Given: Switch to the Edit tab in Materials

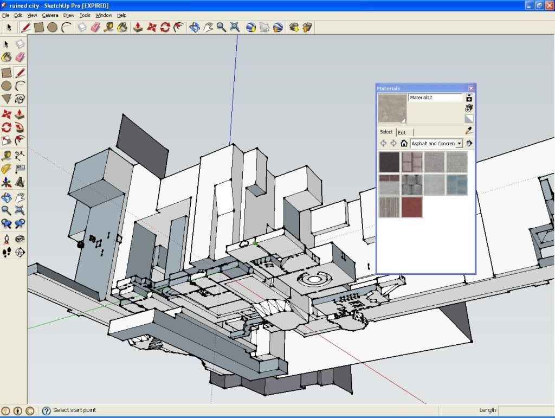Looking at the screenshot, I should click(x=402, y=132).
